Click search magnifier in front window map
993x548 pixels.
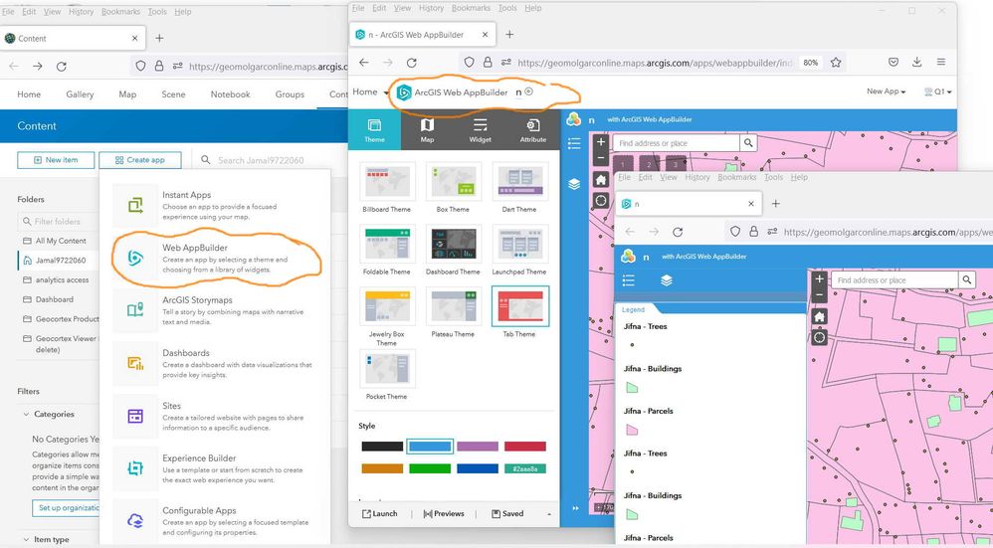click(x=966, y=279)
